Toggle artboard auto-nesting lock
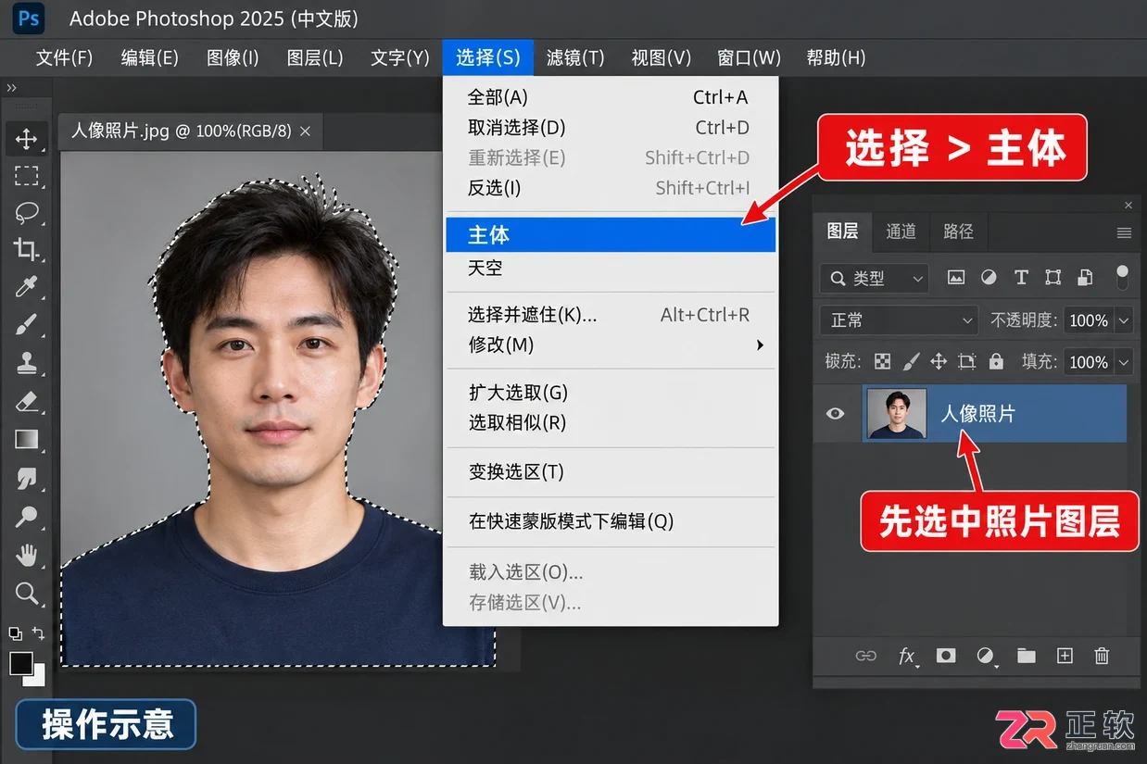 (967, 361)
